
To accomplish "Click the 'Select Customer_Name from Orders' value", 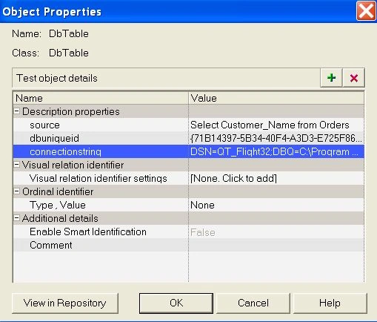I will (270, 125).
